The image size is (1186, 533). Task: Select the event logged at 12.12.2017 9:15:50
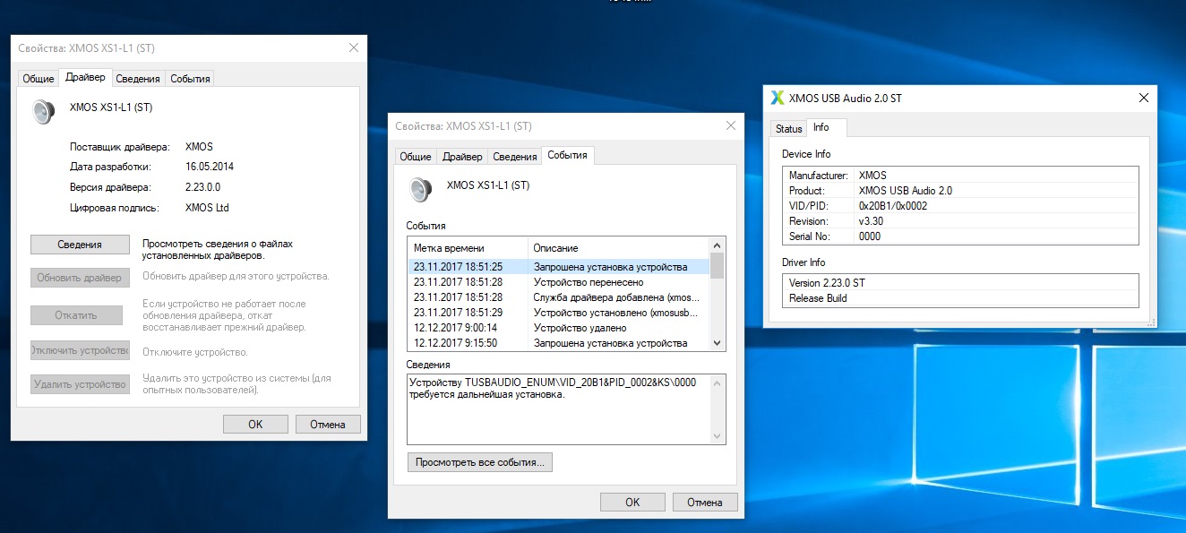tap(559, 343)
